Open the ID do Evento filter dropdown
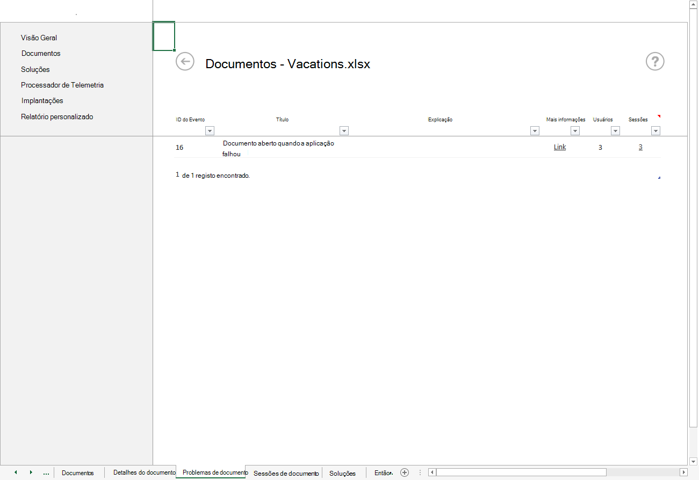The image size is (699, 480). tap(210, 130)
